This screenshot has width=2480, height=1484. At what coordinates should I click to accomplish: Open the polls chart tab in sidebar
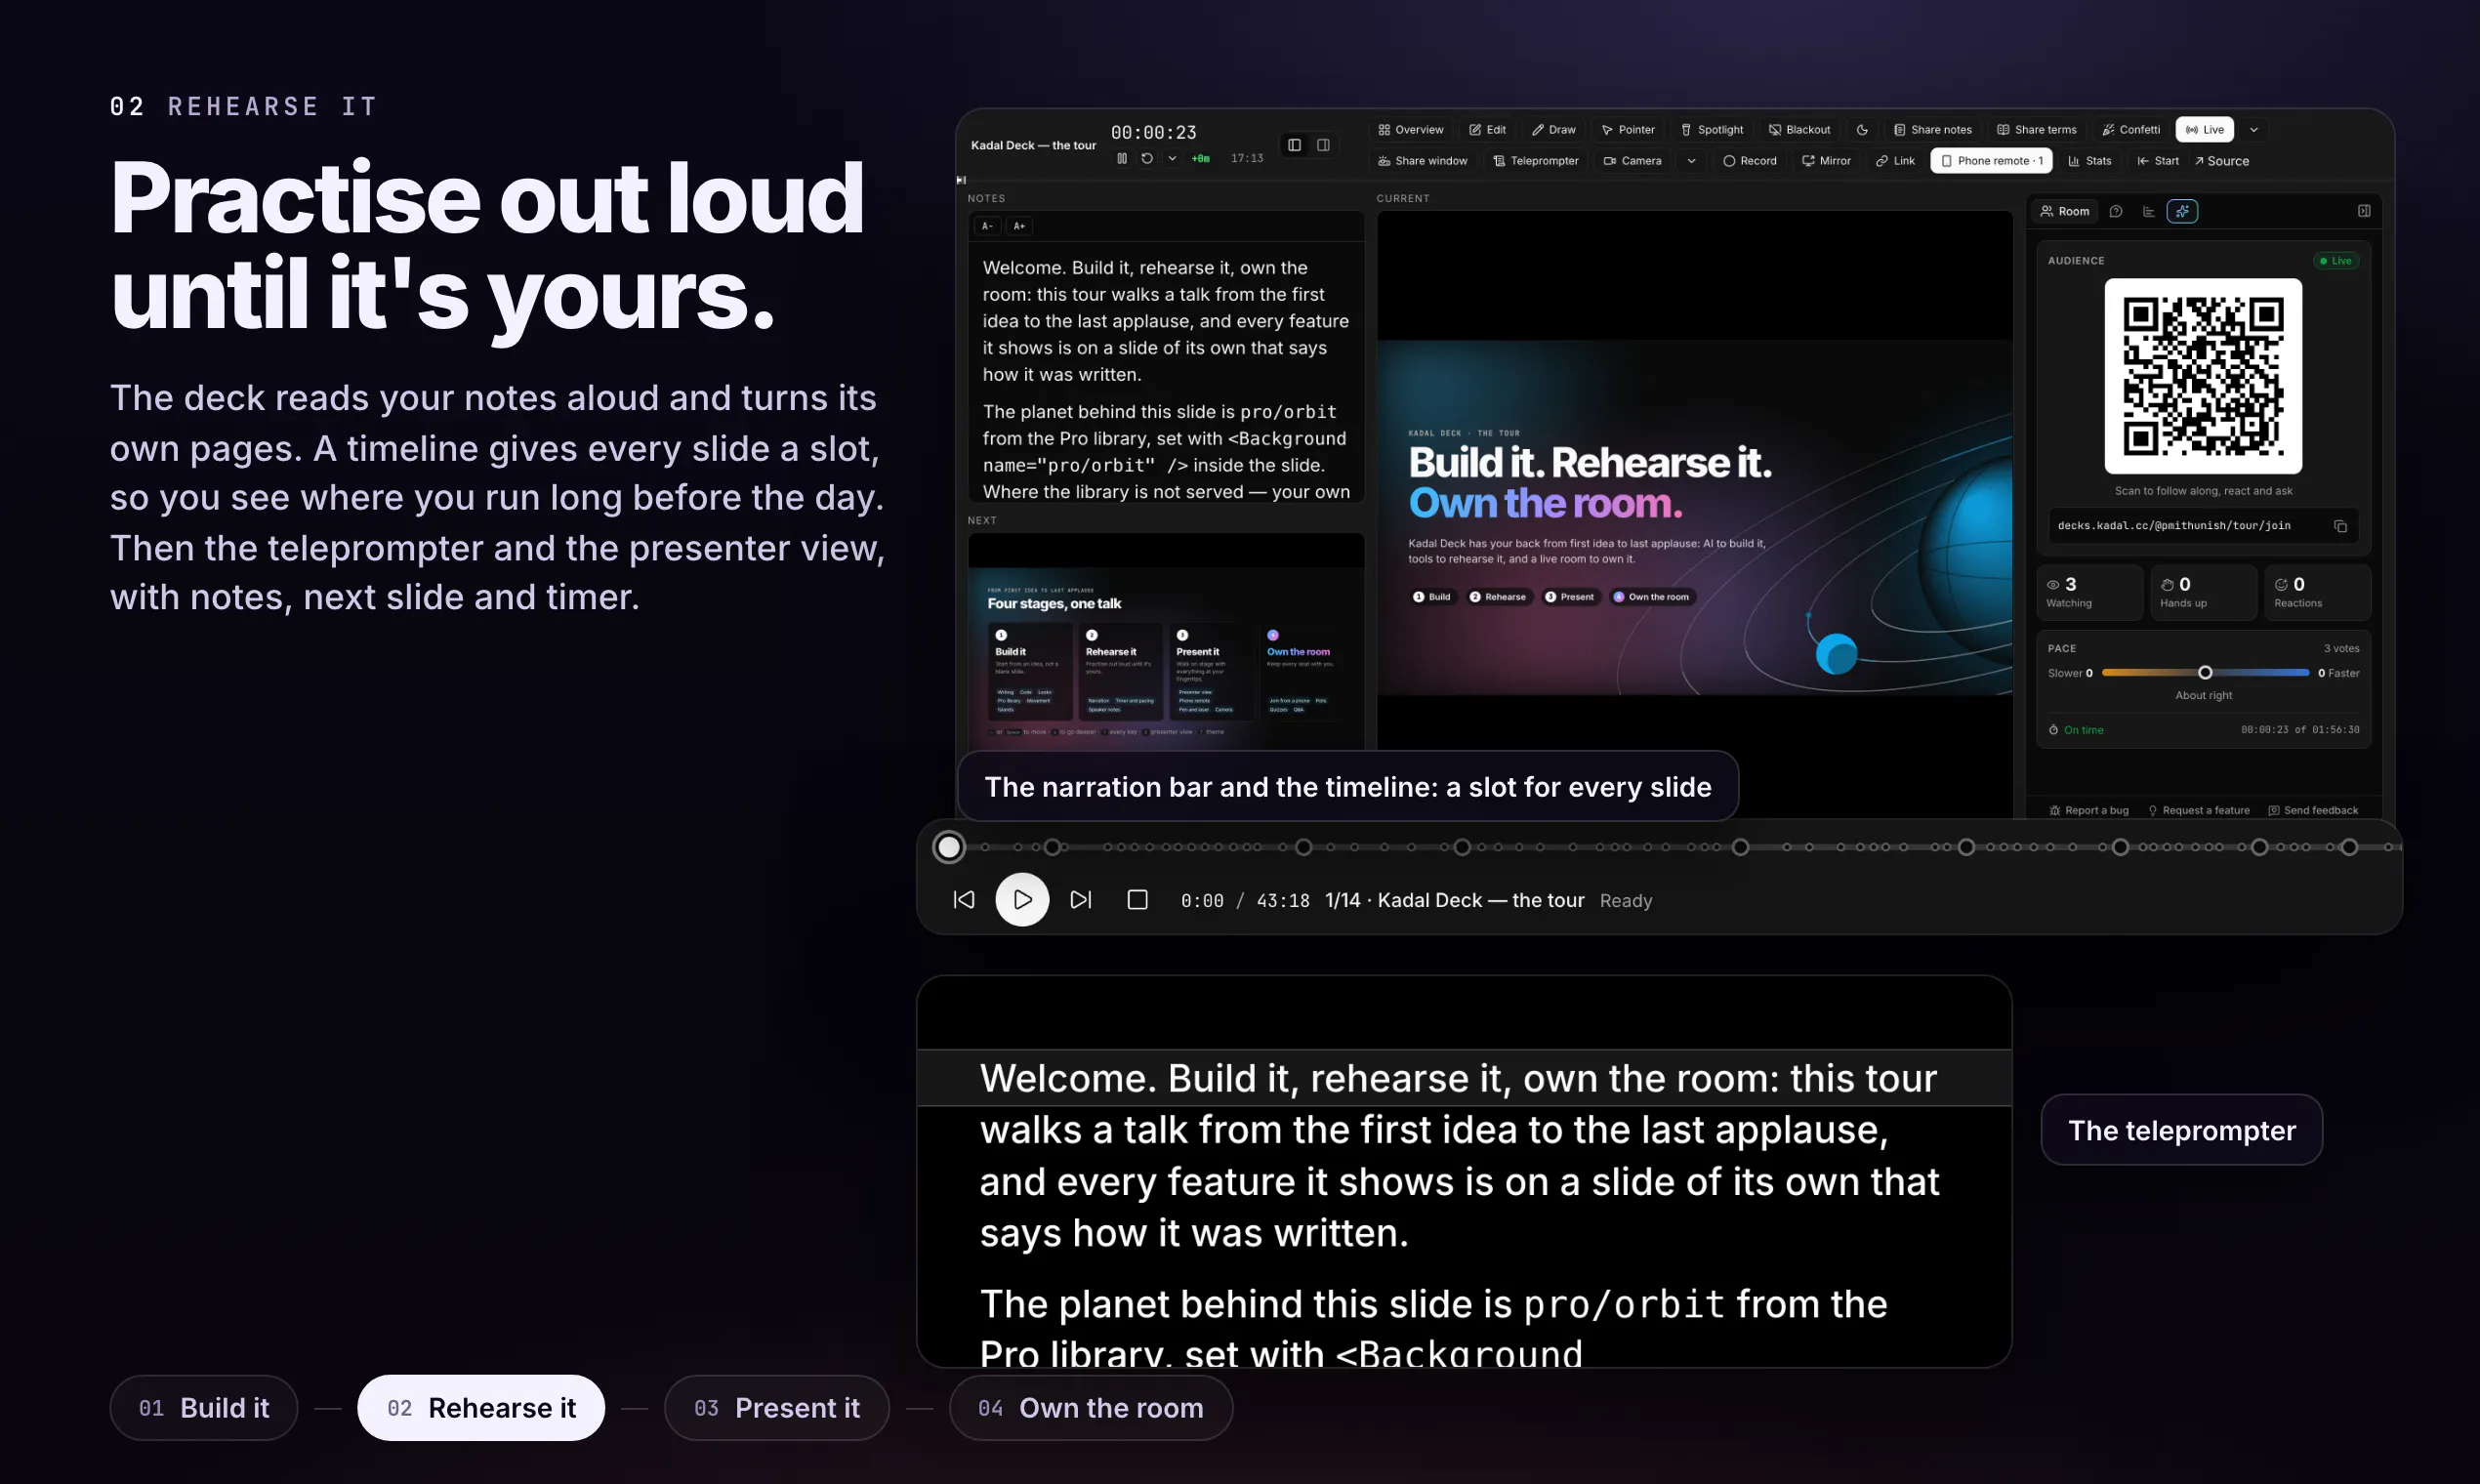point(2148,211)
